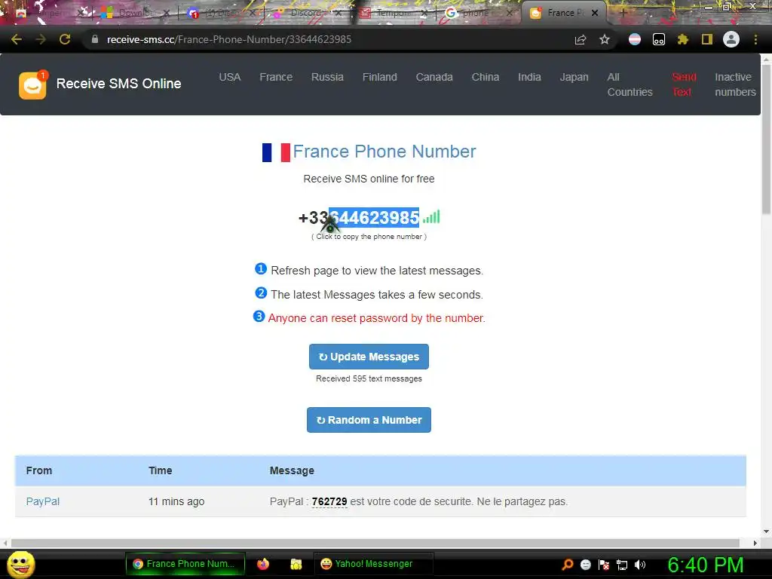The height and width of the screenshot is (579, 772).
Task: Open the extension with square face icon
Action: 659,39
